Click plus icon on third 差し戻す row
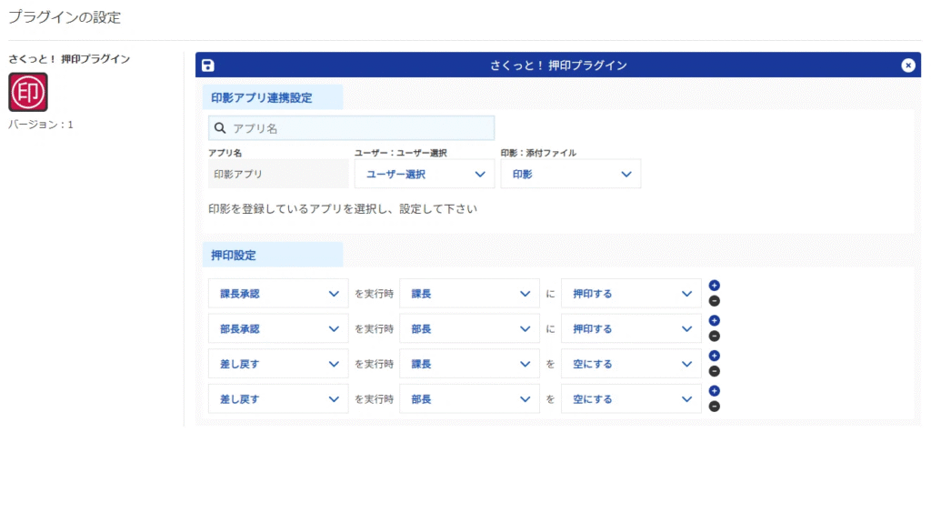931x523 pixels. (714, 356)
